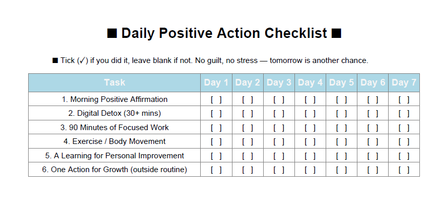Tick Day 5 box for Learning for Personal Improvement
Image resolution: width=446 pixels, height=208 pixels.
[342, 156]
